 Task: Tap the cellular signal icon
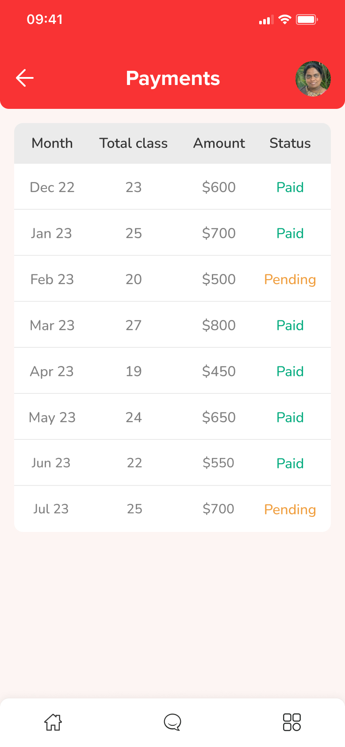[265, 20]
